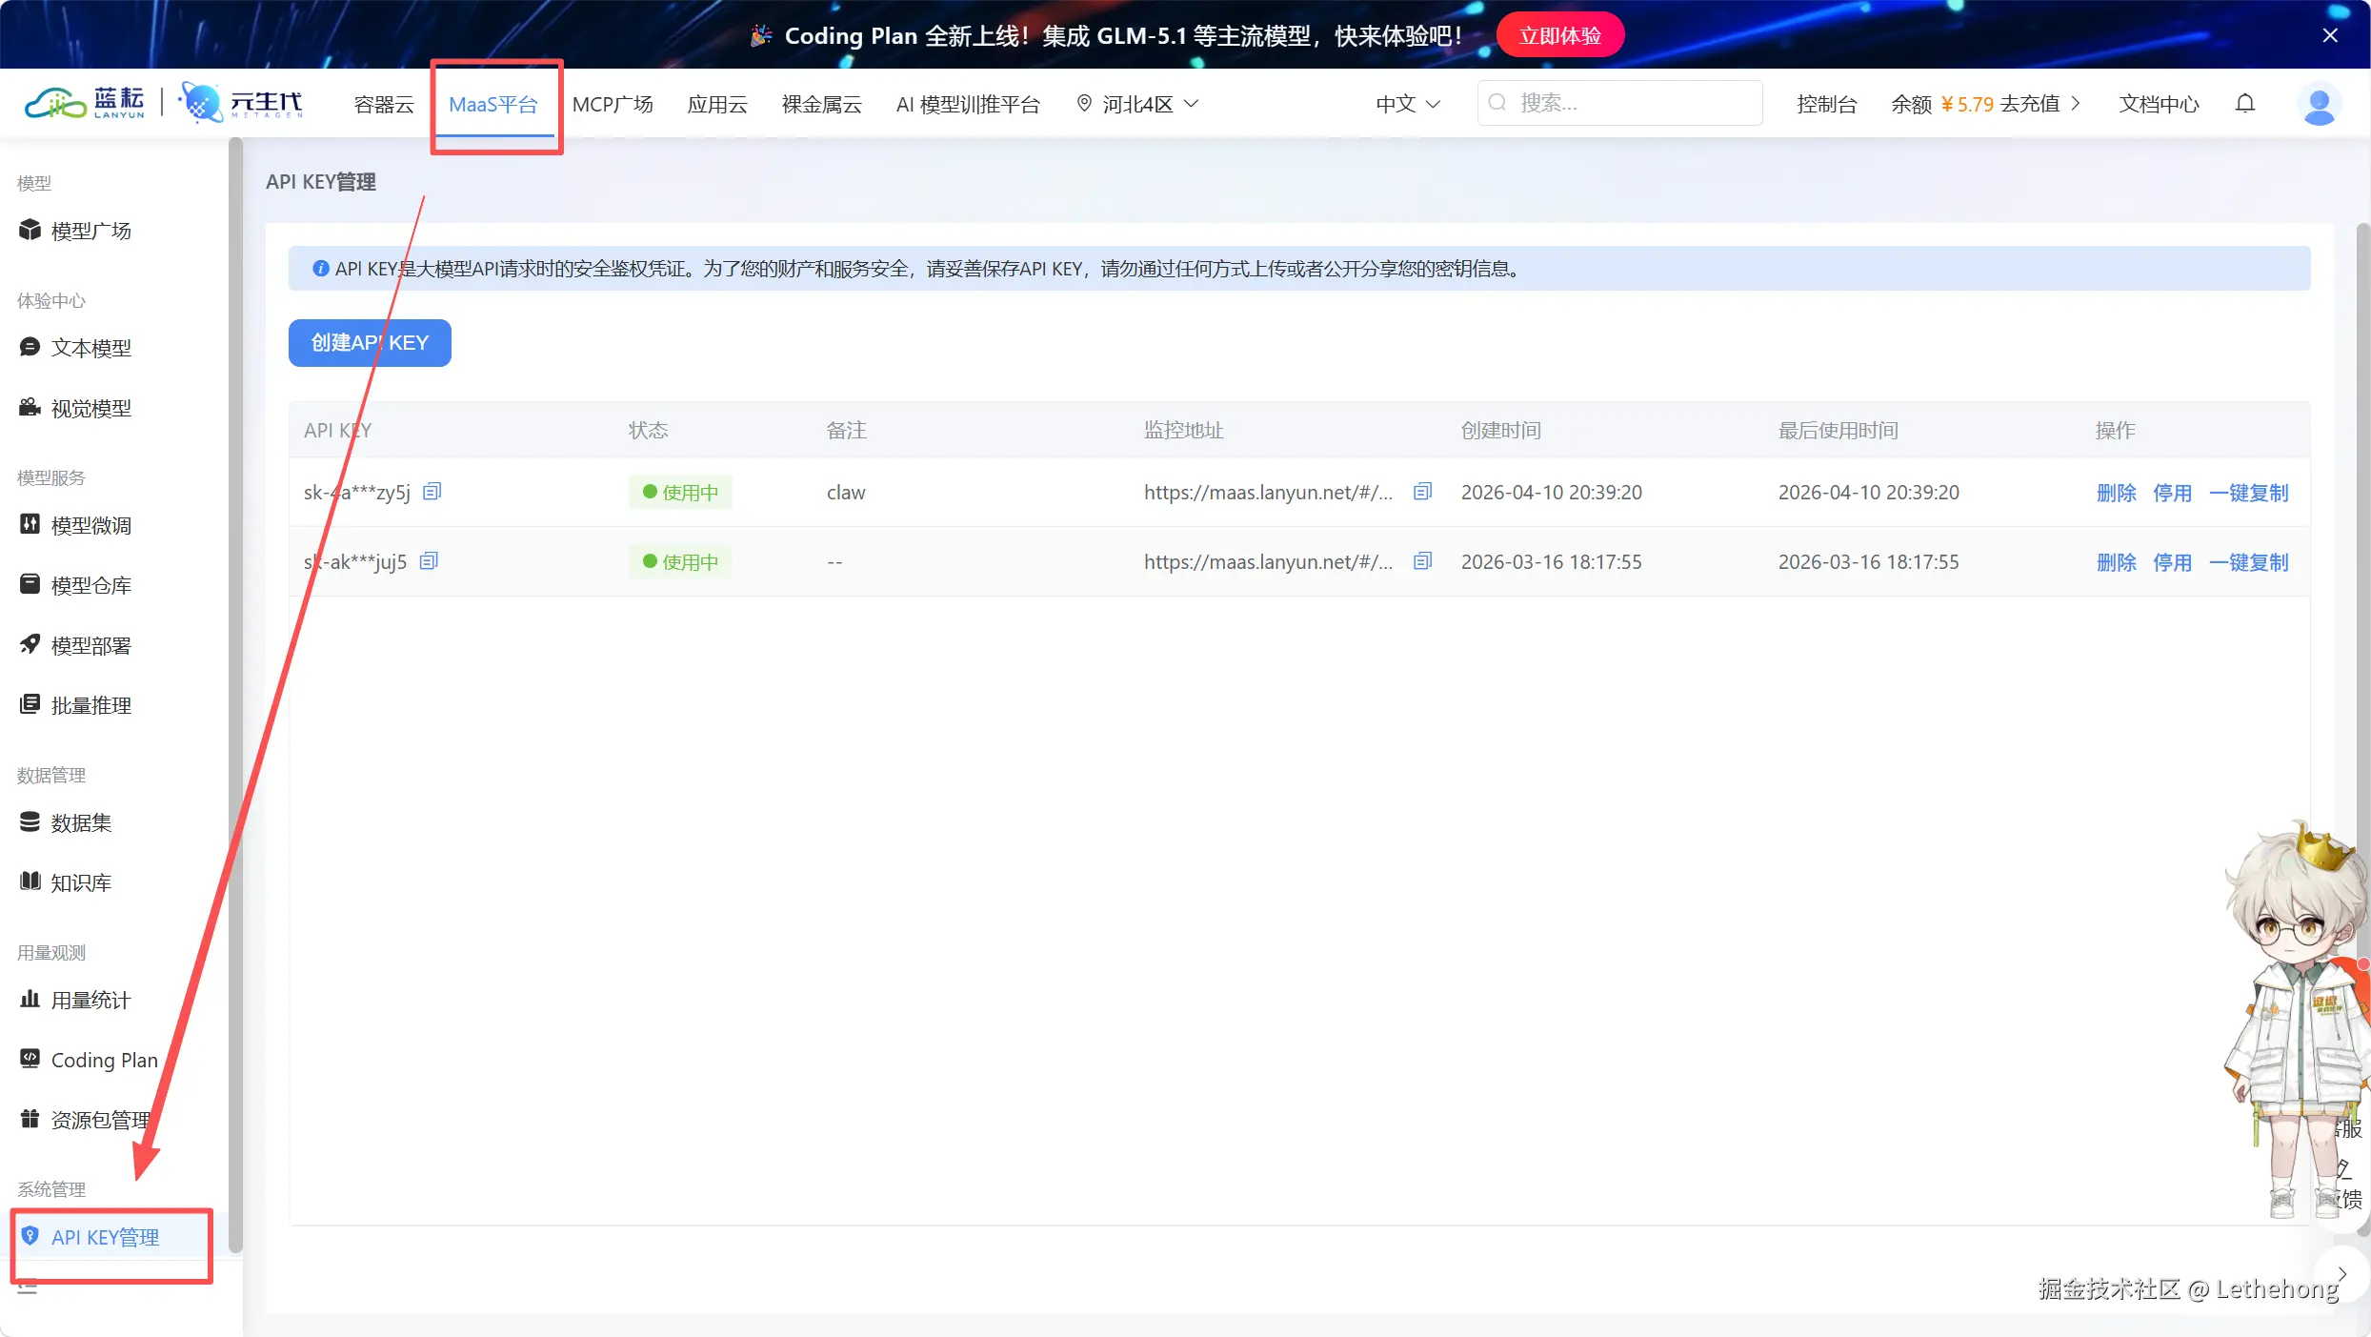This screenshot has height=1337, width=2371.
Task: Disable the claw API key via 停用
Action: pyautogui.click(x=2172, y=493)
